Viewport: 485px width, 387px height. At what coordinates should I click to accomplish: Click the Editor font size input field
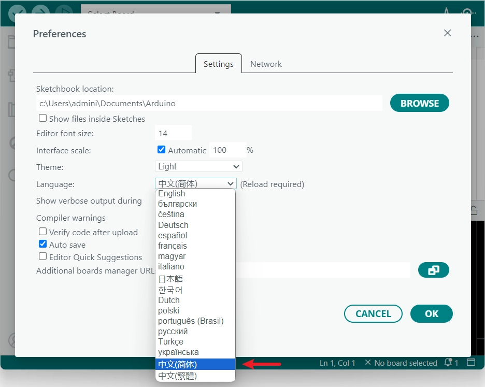coord(173,133)
